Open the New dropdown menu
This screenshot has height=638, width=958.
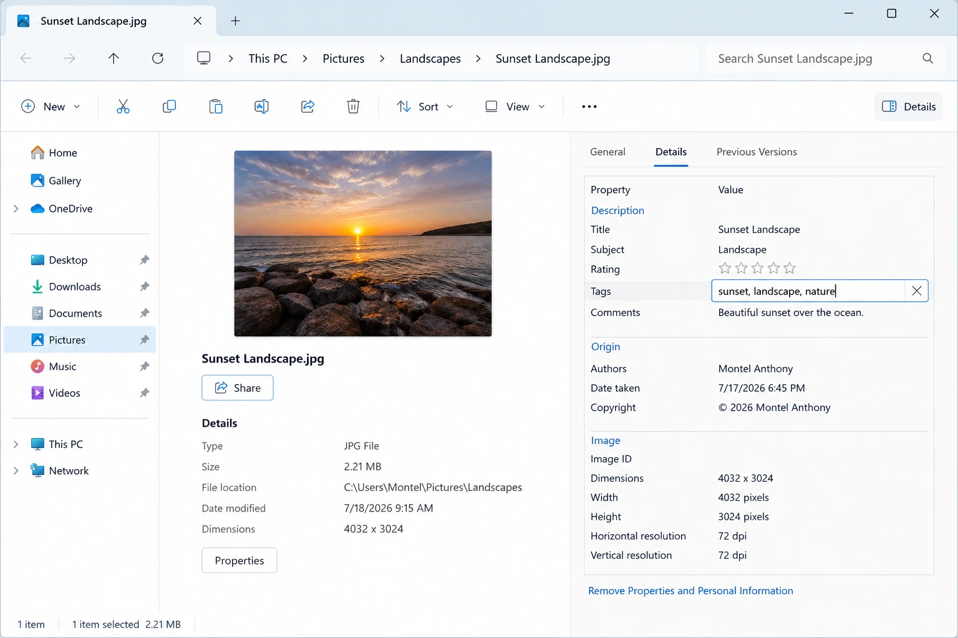tap(51, 107)
